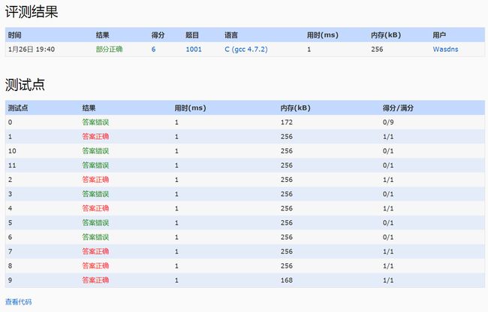Click the 测试点 column header
Image resolution: width=488 pixels, height=312 pixels.
click(x=18, y=108)
